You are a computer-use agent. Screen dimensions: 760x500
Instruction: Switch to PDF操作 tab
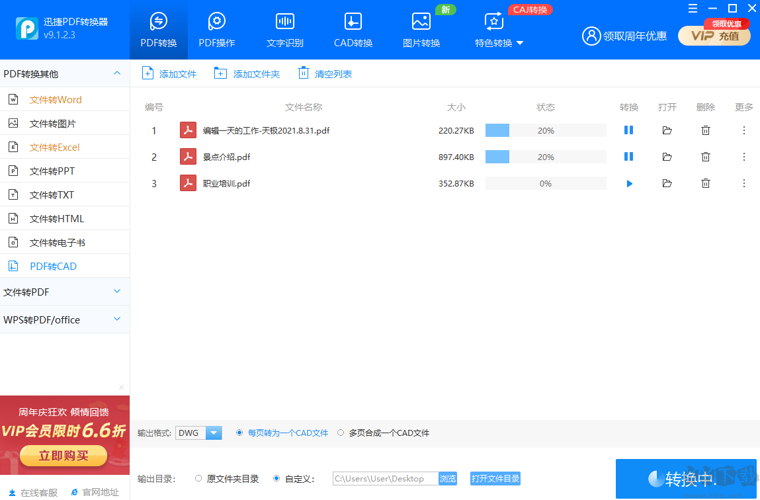pos(217,30)
